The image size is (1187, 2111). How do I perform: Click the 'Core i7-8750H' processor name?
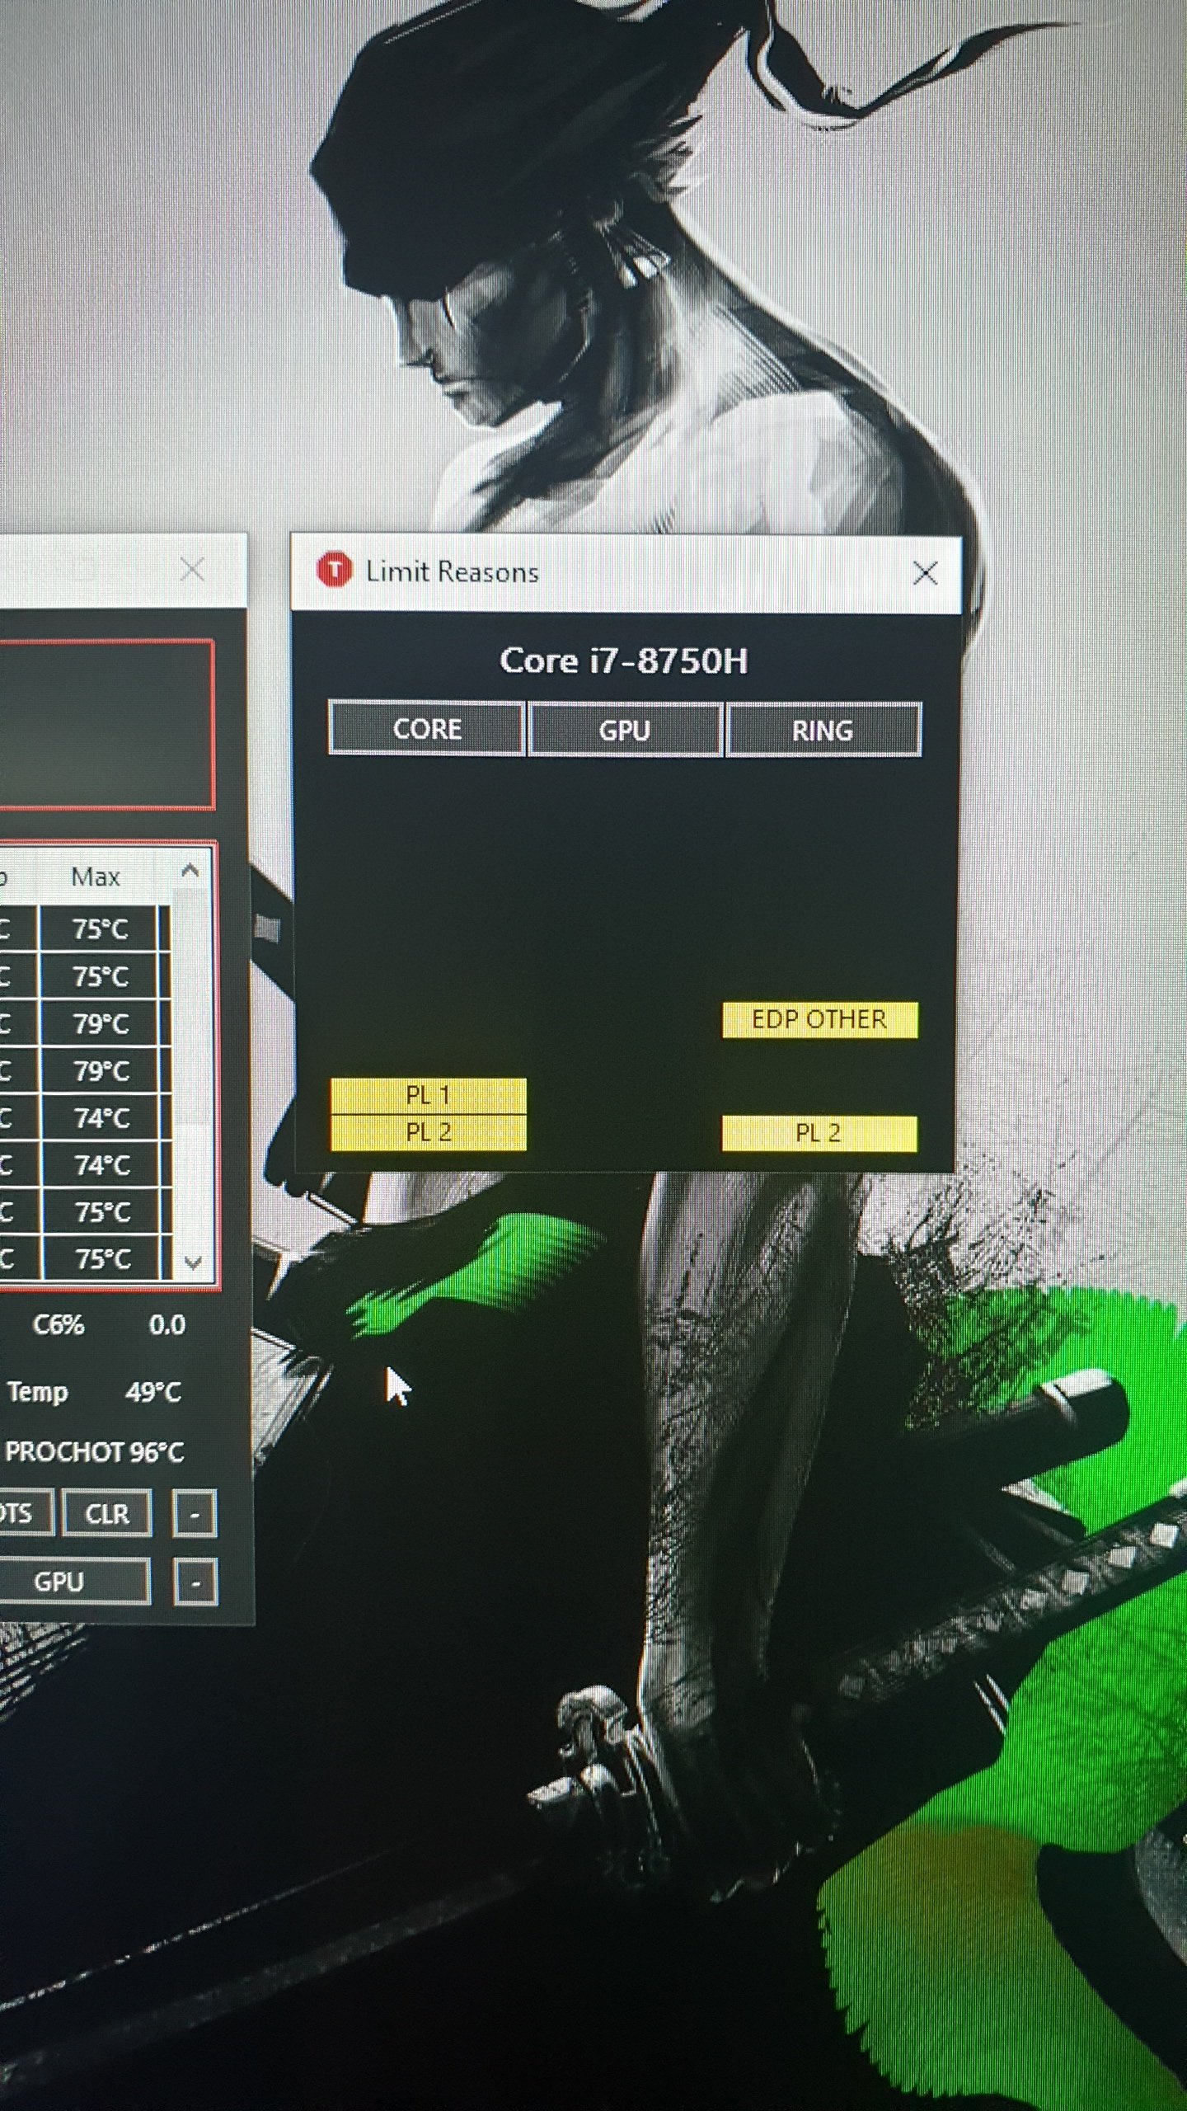[624, 661]
